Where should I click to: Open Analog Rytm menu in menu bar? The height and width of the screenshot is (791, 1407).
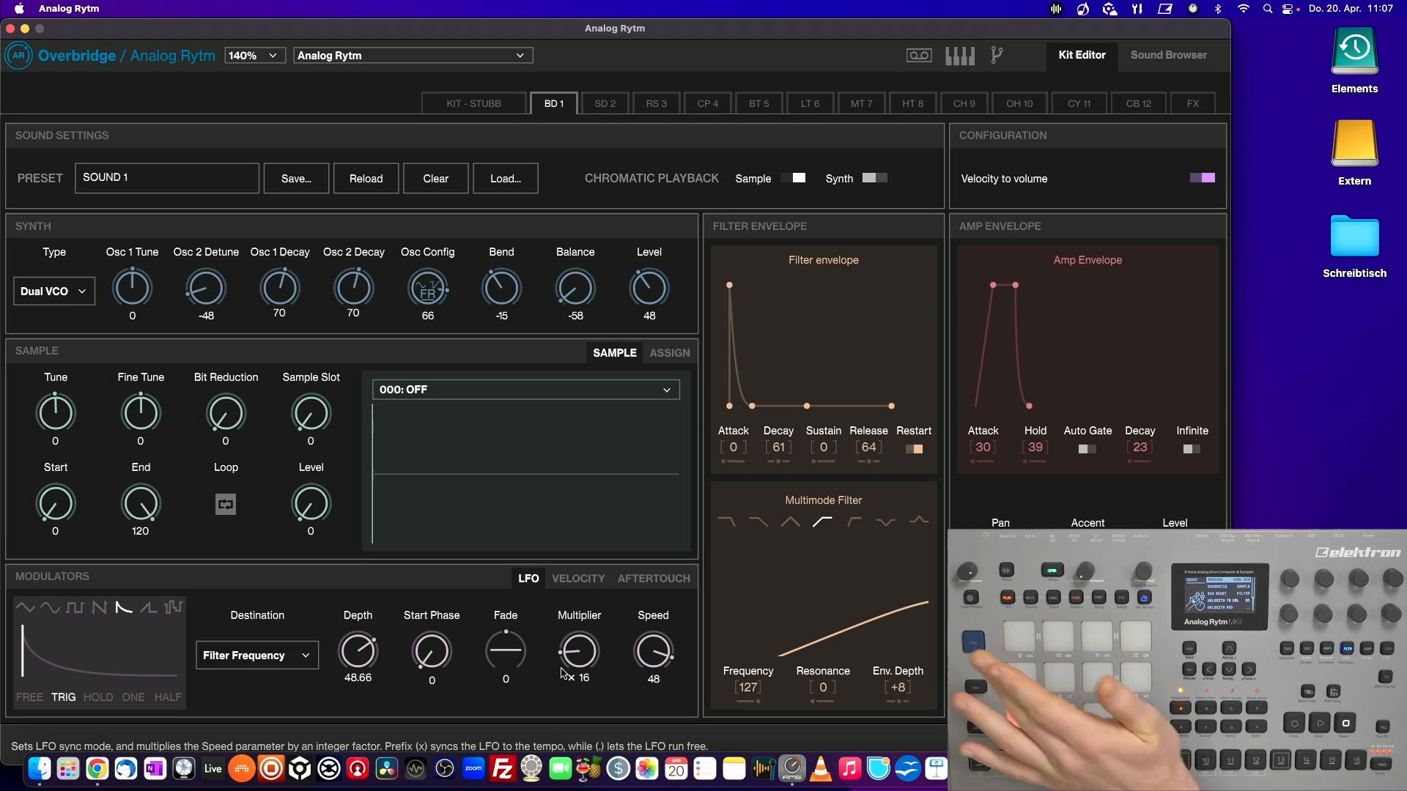pos(69,9)
